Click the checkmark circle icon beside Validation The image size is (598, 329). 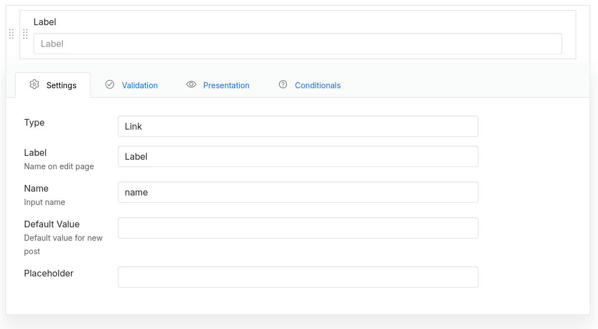pos(110,85)
